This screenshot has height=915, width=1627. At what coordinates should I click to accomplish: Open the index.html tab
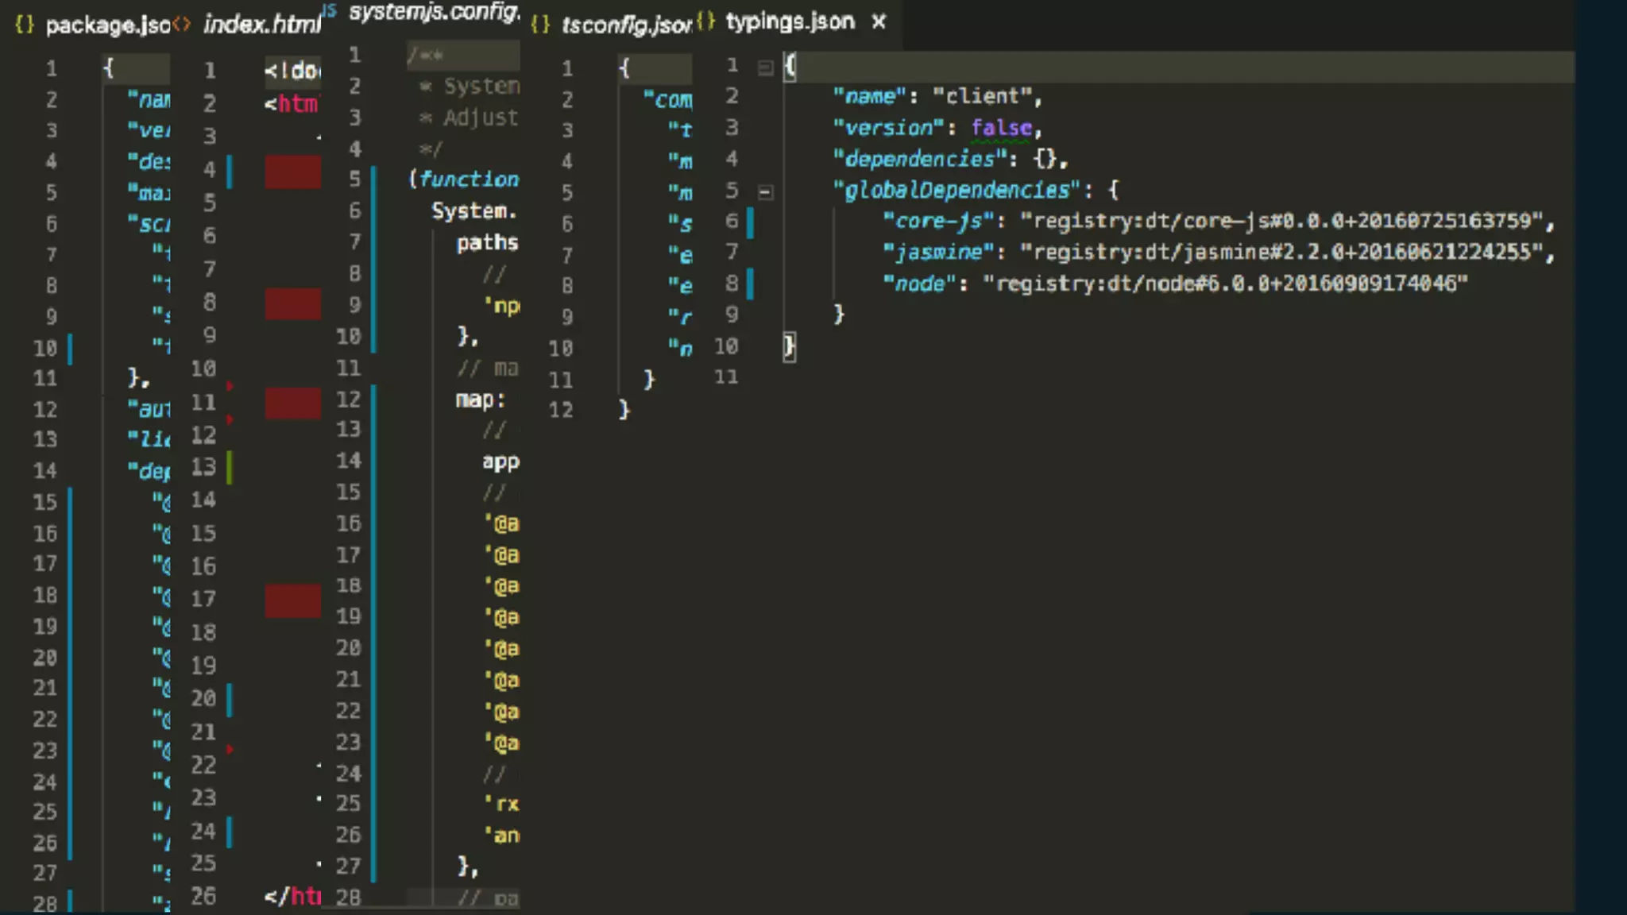click(x=262, y=25)
